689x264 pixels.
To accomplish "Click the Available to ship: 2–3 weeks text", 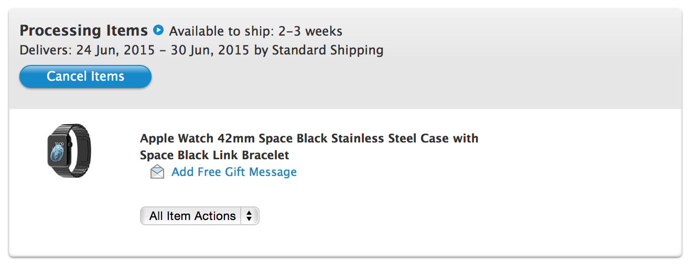I will [255, 31].
